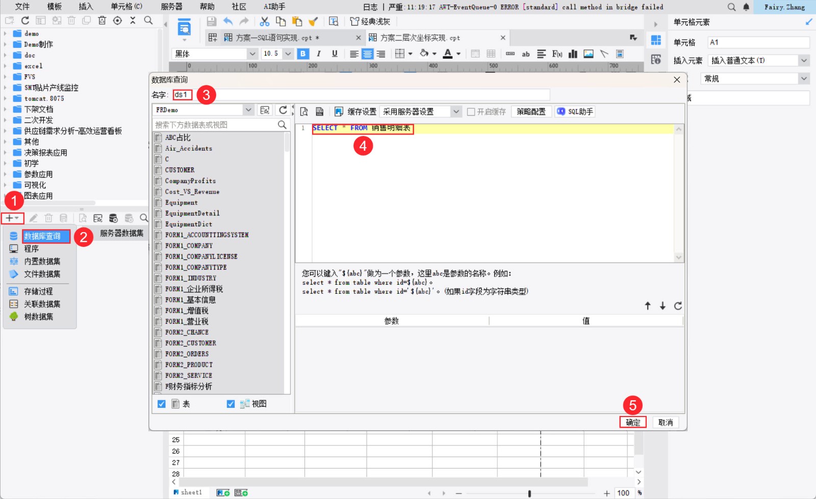Select 内置数据集 menu entry
Viewport: 816px width, 499px height.
point(42,261)
